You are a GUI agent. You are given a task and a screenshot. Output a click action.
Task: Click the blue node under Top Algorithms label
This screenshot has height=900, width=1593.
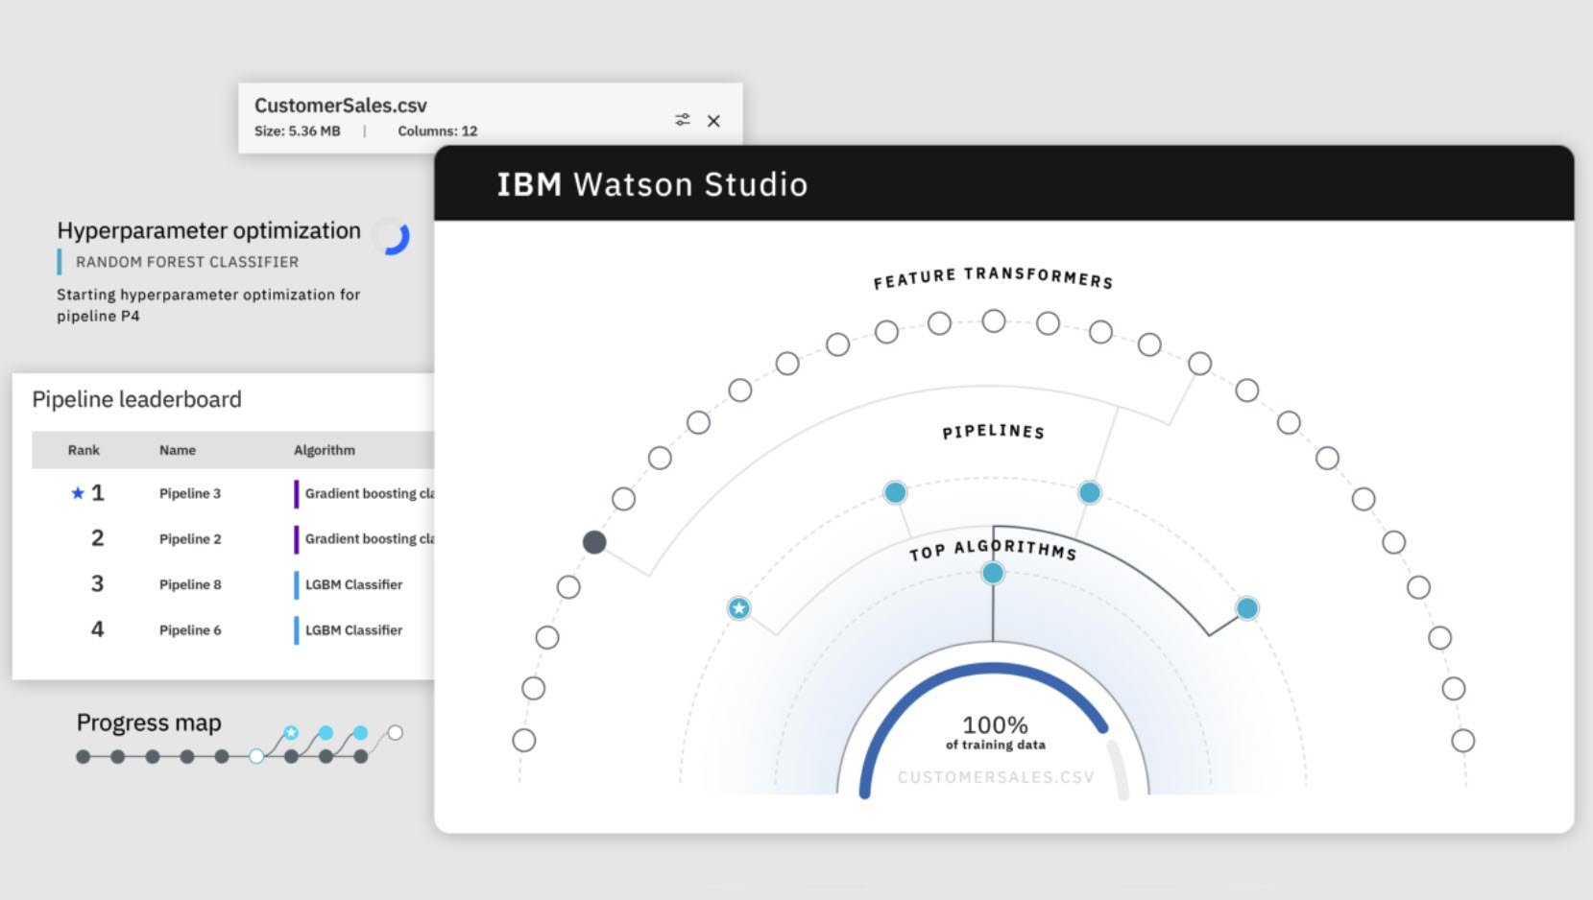pyautogui.click(x=993, y=573)
